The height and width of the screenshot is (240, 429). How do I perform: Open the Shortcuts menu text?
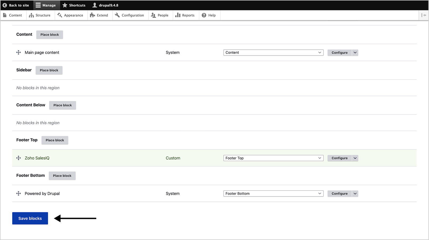point(77,5)
